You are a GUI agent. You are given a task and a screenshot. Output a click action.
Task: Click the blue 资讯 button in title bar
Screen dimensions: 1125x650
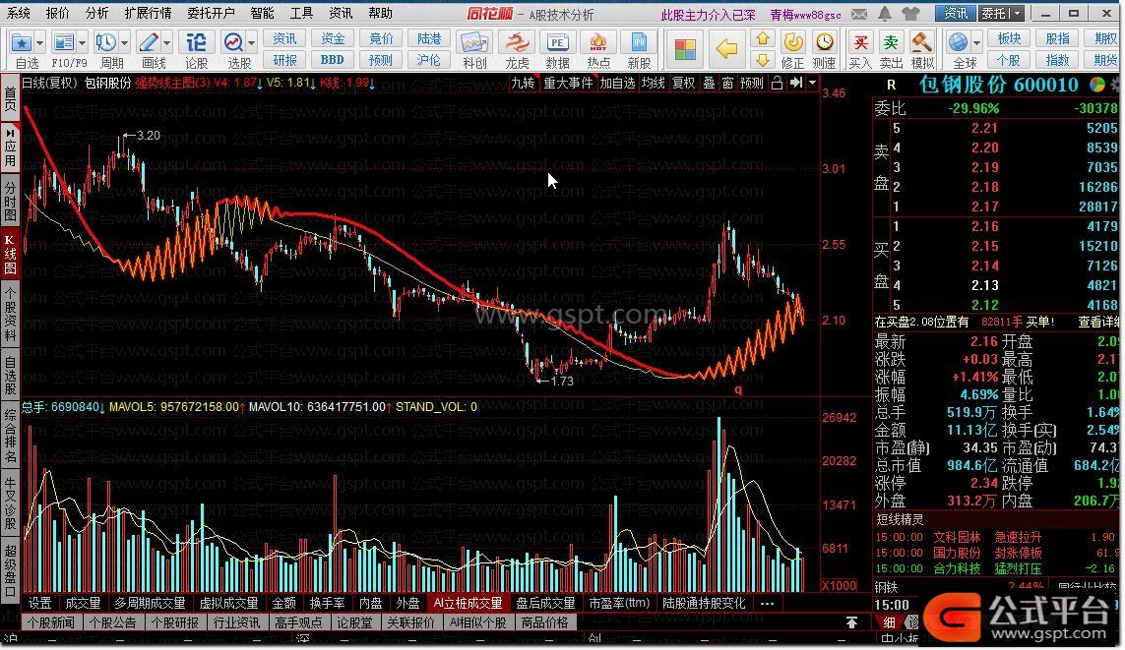[955, 13]
